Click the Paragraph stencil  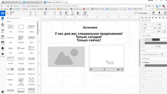(x=21, y=38)
